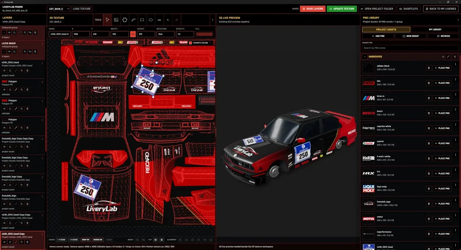461x250 pixels.
Task: Open options menu for bbs asset
Action: pyautogui.click(x=456, y=79)
